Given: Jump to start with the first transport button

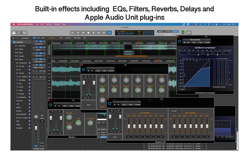Looking at the screenshot, I should coord(73,33).
